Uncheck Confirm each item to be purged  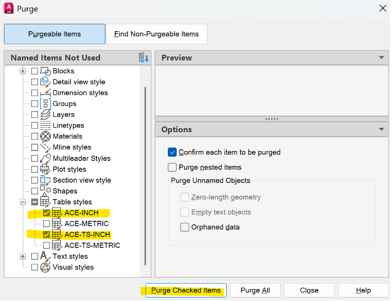click(172, 152)
